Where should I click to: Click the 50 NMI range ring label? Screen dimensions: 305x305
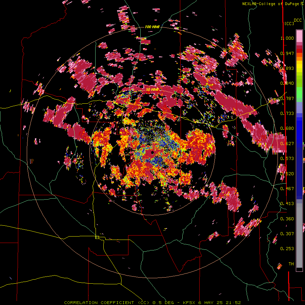point(152,89)
